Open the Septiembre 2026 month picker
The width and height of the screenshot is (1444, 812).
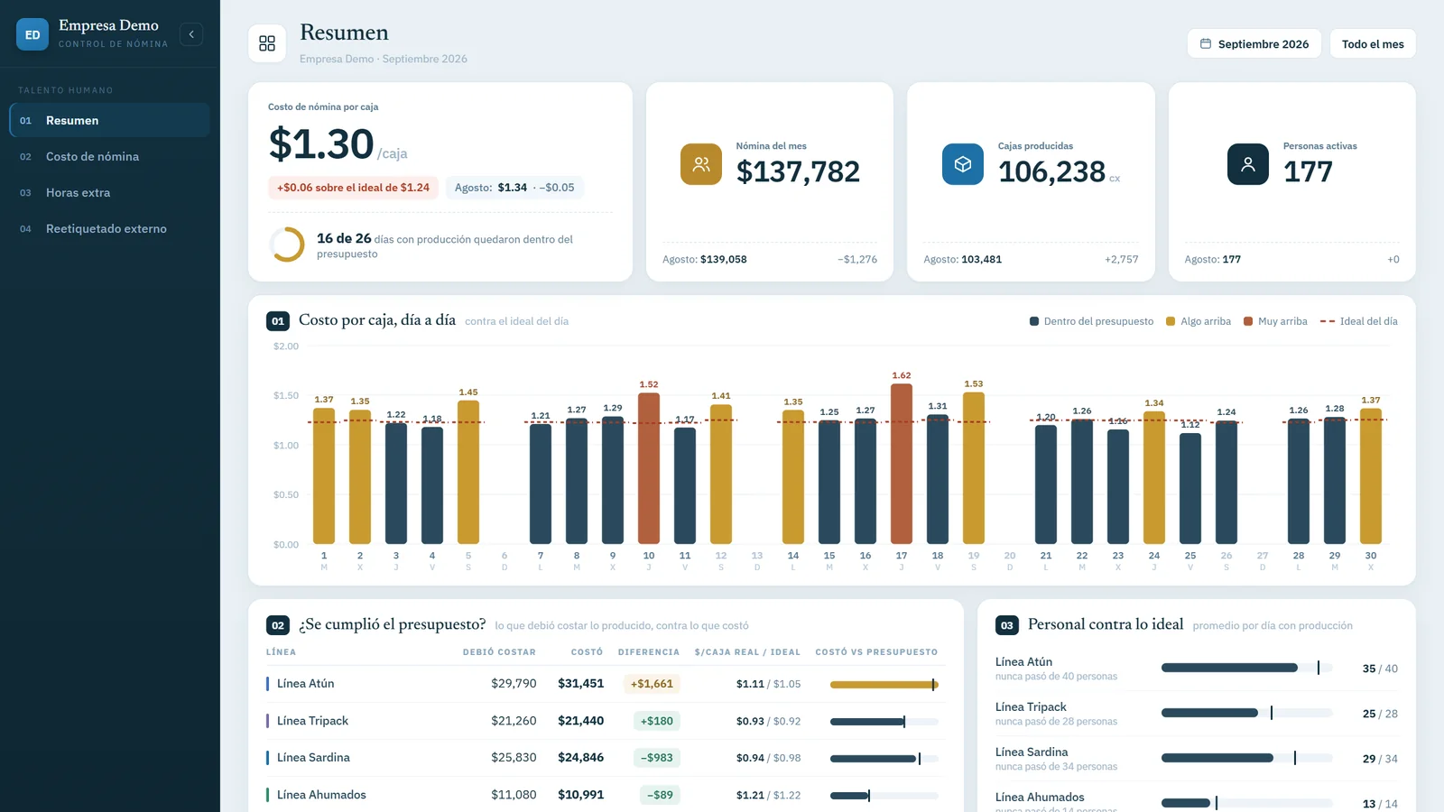[x=1254, y=43]
